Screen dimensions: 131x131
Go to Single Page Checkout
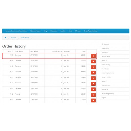click(x=91, y=31)
